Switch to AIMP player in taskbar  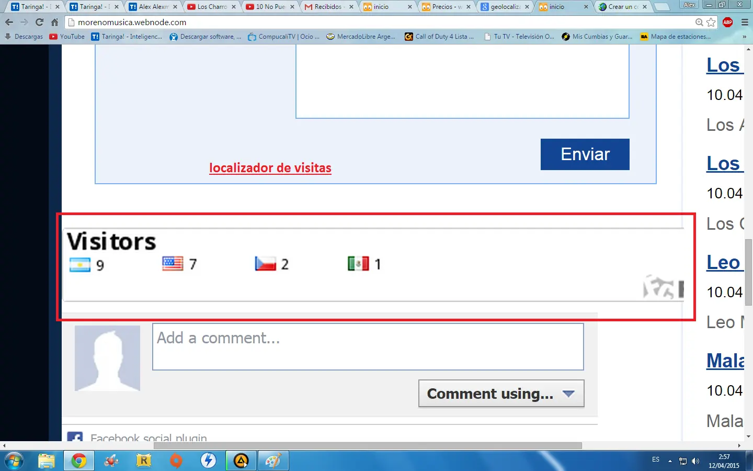[x=241, y=461]
